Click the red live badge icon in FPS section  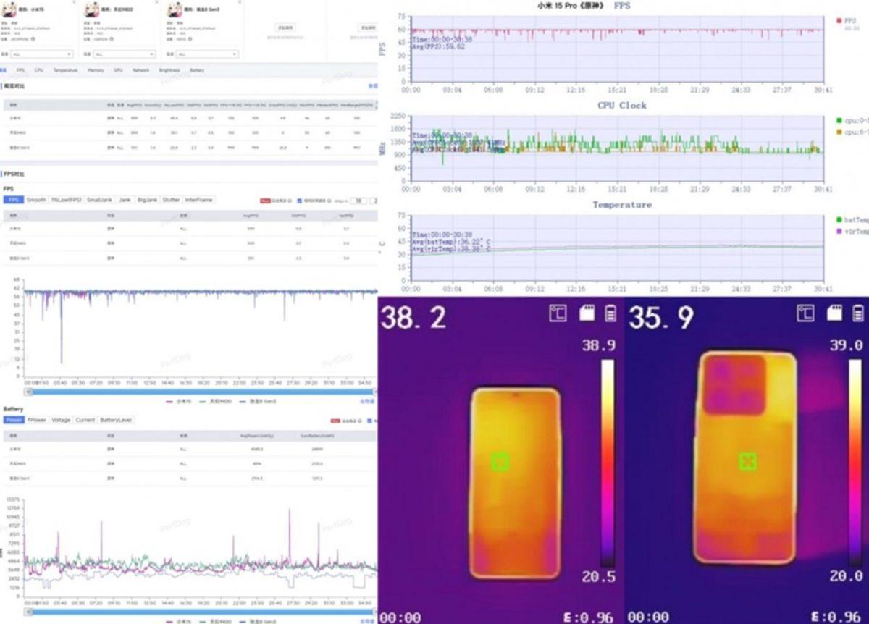coord(264,200)
